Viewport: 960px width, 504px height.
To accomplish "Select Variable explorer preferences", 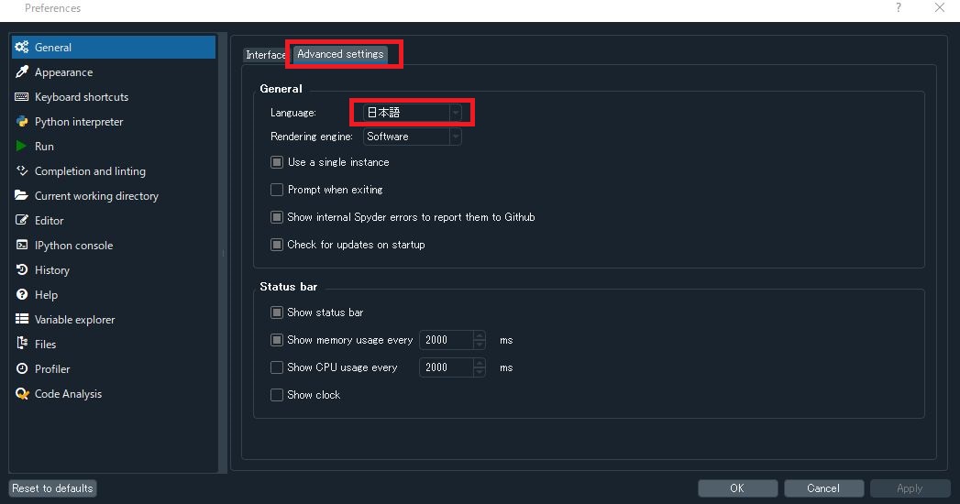I will point(114,319).
